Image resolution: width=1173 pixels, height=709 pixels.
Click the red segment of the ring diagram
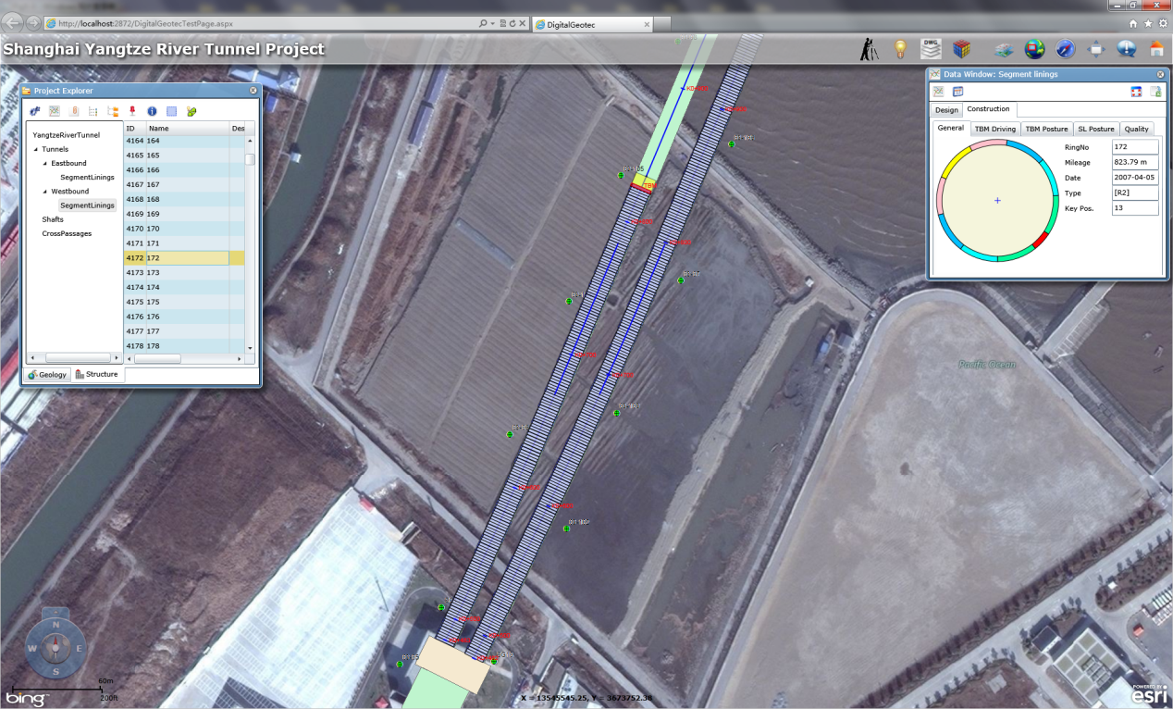(x=1040, y=241)
